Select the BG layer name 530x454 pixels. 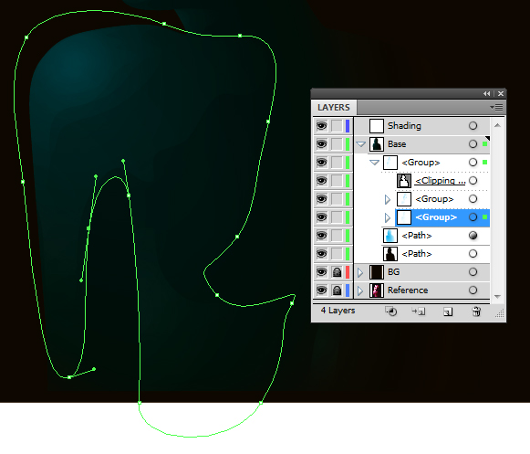pyautogui.click(x=393, y=272)
